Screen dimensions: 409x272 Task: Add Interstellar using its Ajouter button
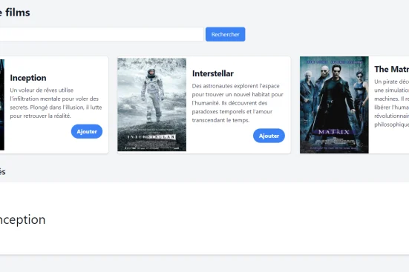tap(269, 136)
